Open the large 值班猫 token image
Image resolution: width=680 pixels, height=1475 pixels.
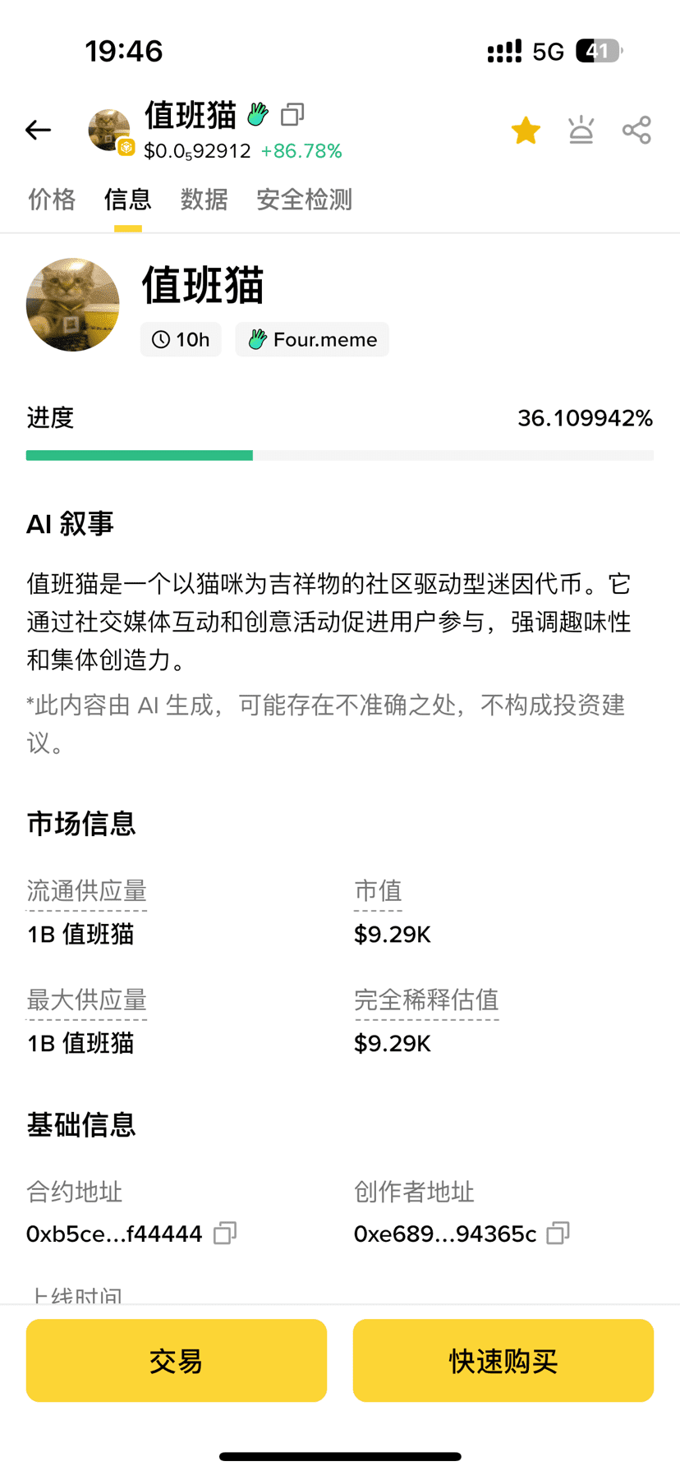73,305
